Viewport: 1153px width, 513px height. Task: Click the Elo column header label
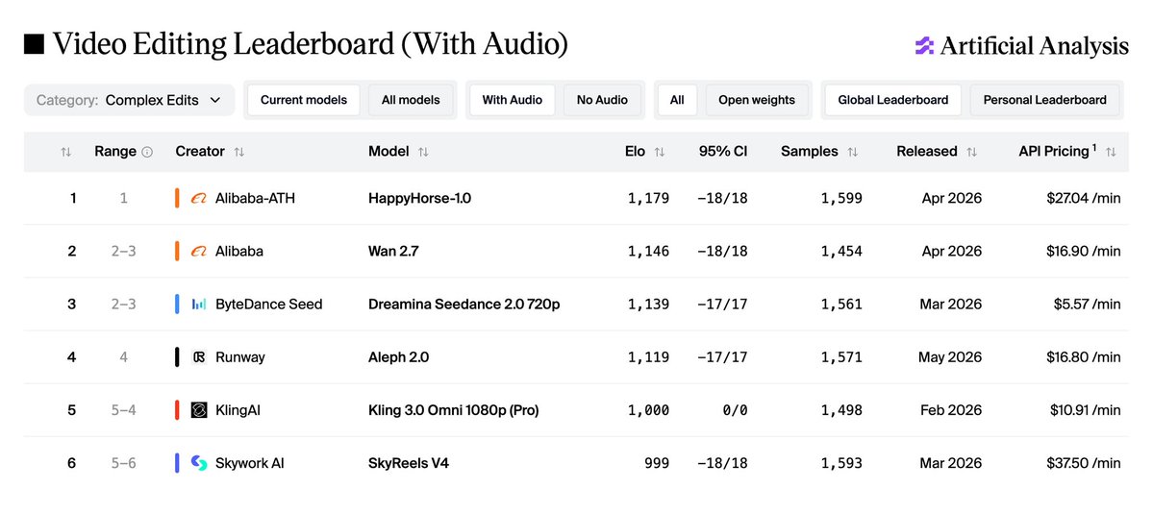pos(635,152)
